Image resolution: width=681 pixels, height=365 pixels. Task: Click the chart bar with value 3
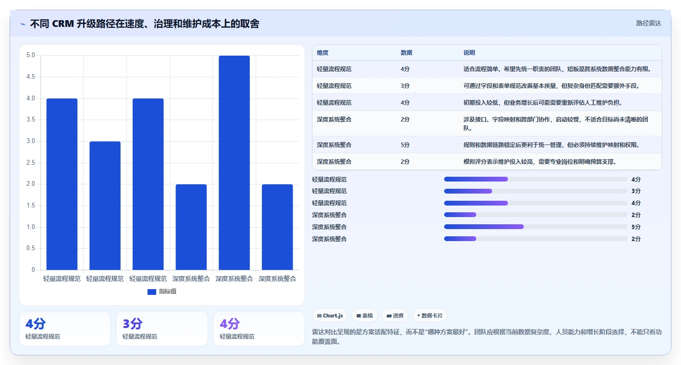[105, 206]
